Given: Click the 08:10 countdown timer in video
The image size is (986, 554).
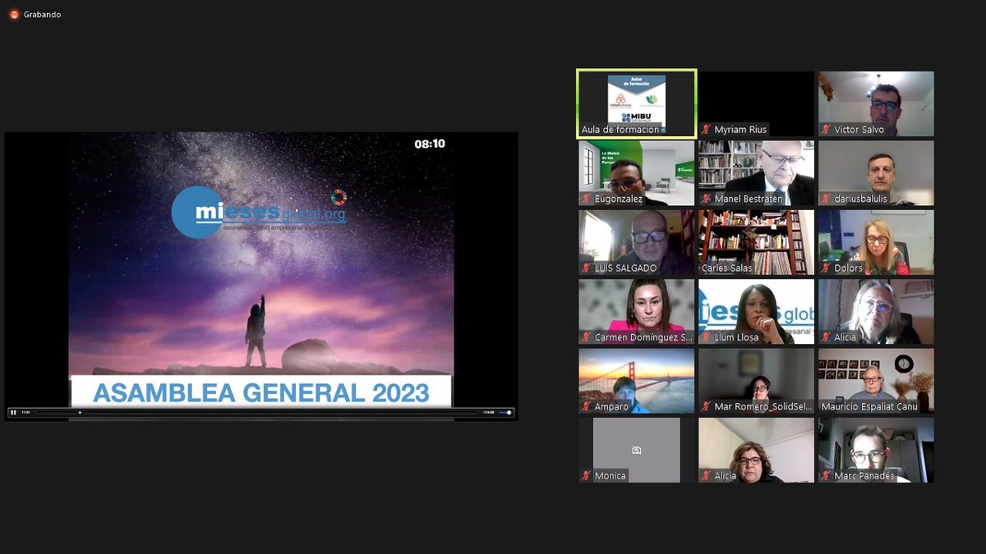Looking at the screenshot, I should coord(429,144).
